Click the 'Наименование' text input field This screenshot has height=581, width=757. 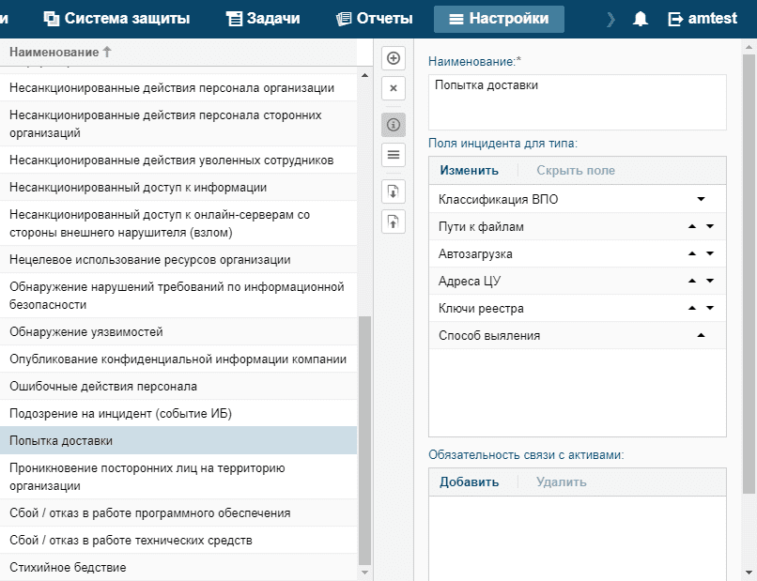(x=577, y=101)
